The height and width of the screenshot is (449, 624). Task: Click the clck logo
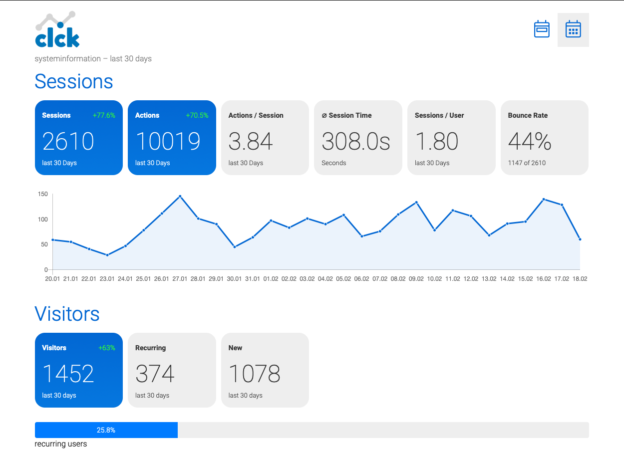(x=57, y=30)
